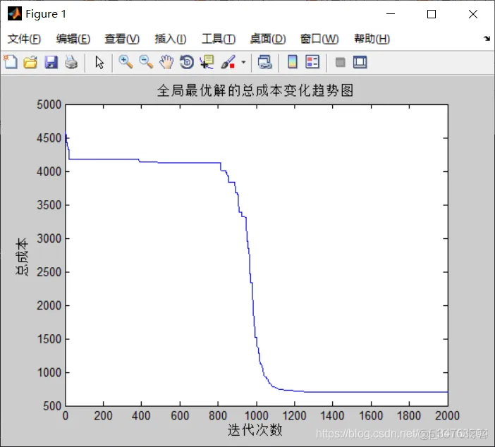Click the y-axis tick label 5000
The width and height of the screenshot is (495, 447).
[x=49, y=104]
